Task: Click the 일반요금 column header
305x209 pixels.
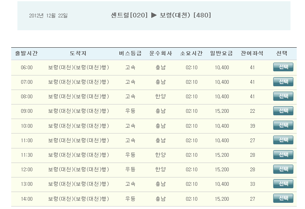Action: [x=222, y=53]
